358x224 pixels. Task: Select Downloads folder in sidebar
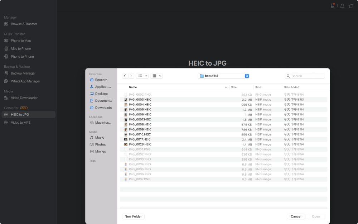click(x=103, y=108)
